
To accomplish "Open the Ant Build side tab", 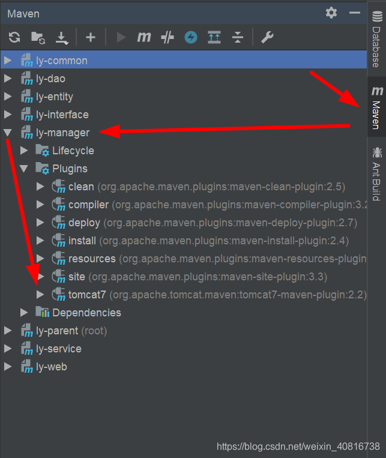I will (377, 174).
